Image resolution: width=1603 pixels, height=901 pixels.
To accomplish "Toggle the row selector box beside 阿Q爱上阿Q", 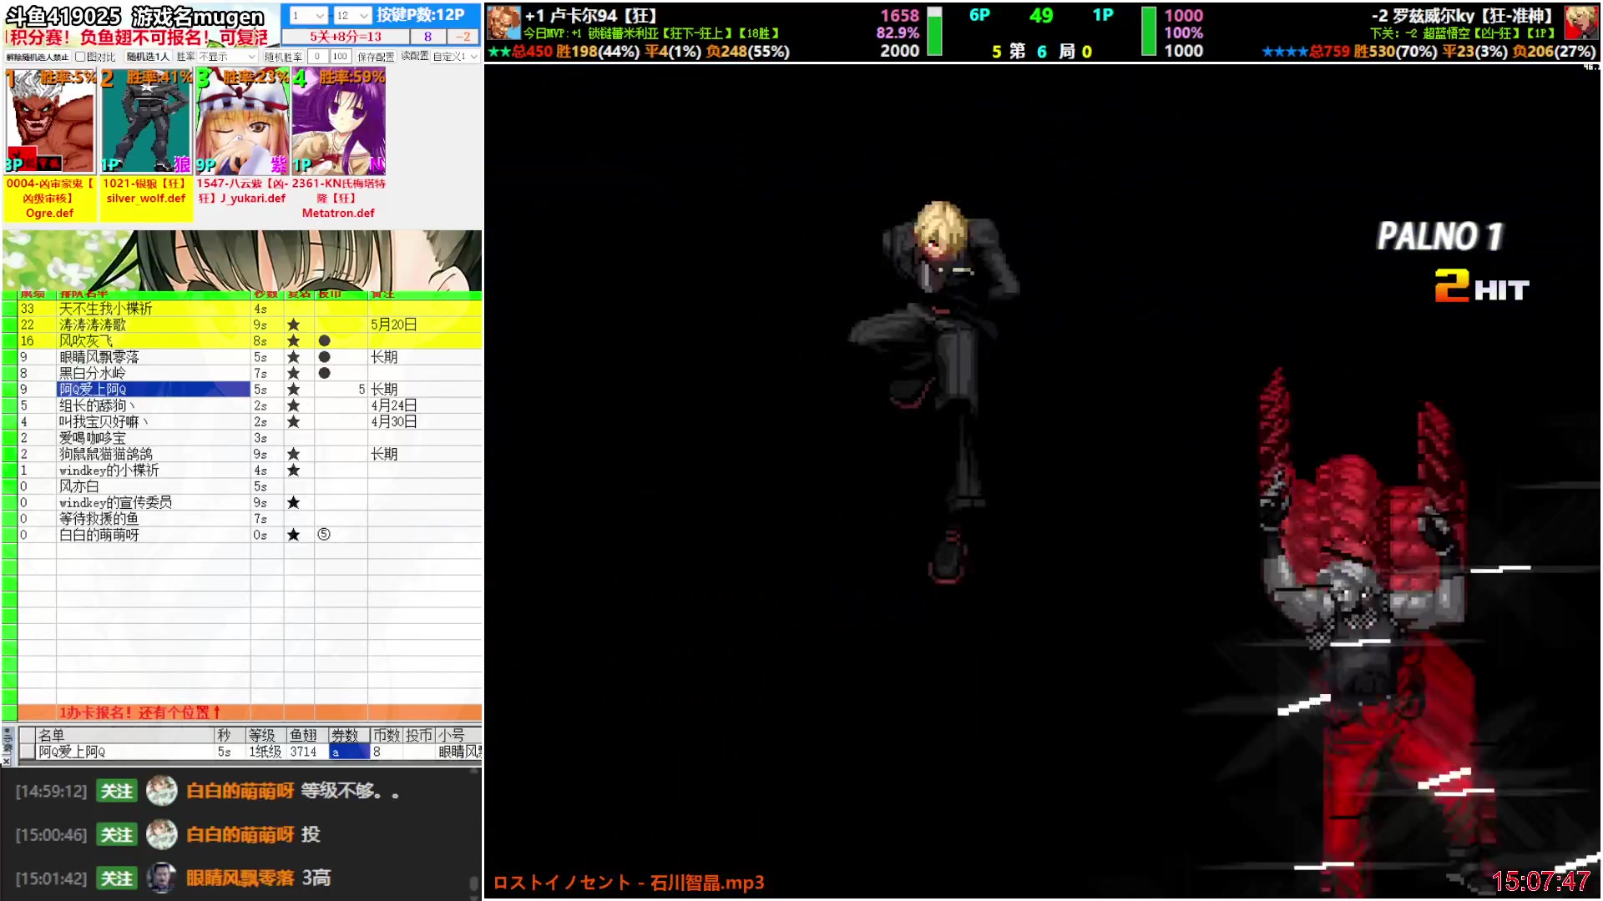I will 28,752.
